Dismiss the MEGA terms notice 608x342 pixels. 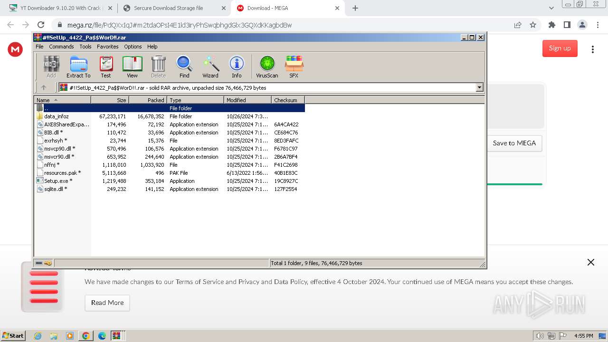591,262
